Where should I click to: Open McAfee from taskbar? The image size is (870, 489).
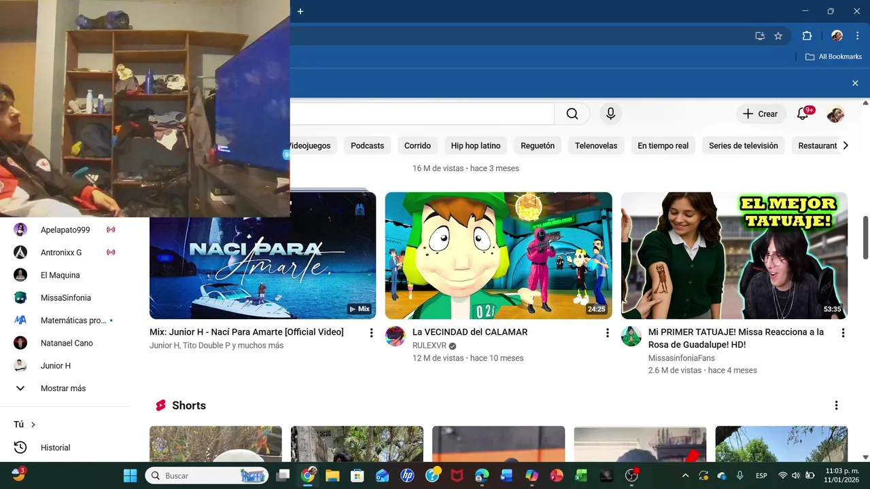point(457,475)
